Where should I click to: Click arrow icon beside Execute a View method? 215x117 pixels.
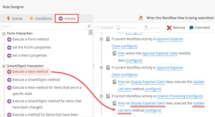point(9,72)
